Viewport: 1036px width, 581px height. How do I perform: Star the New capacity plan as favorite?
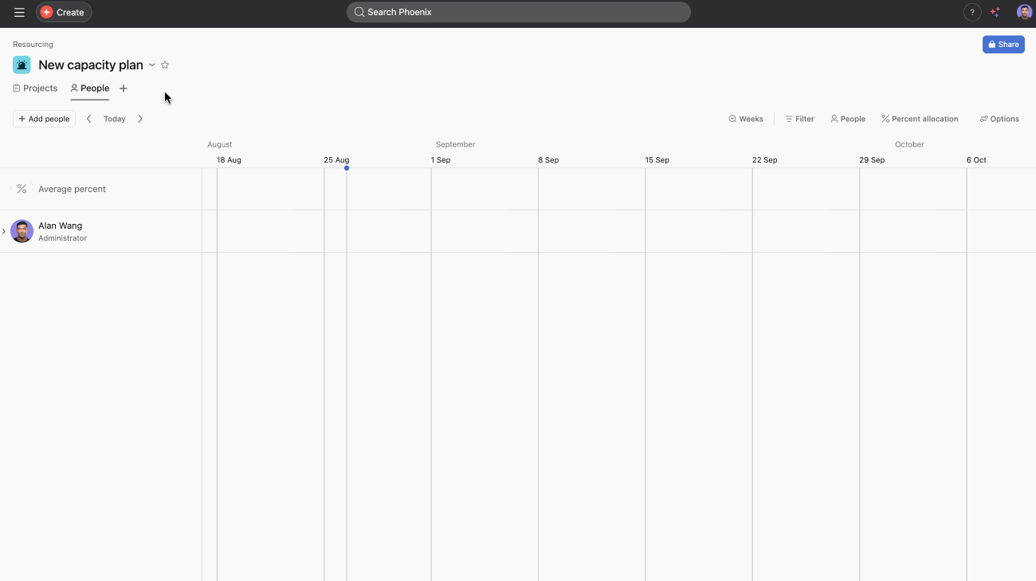165,65
